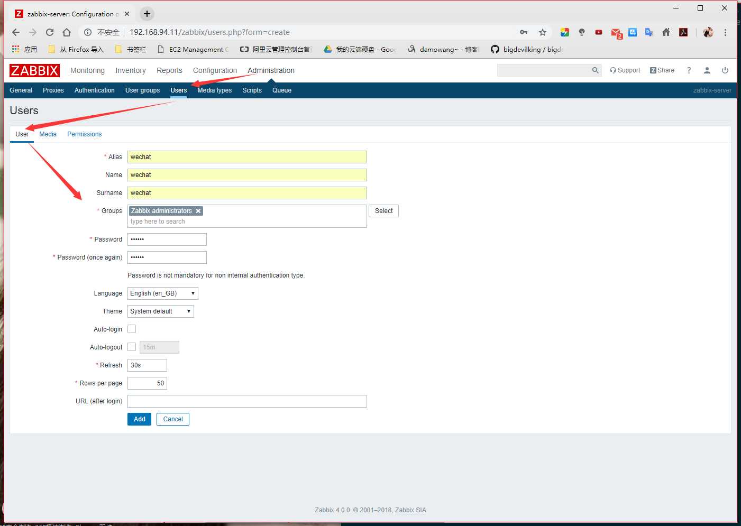741x526 pixels.
Task: Open the apps grid bookmark icon
Action: click(x=16, y=49)
